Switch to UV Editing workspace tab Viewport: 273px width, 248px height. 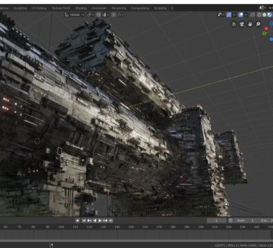click(39, 8)
